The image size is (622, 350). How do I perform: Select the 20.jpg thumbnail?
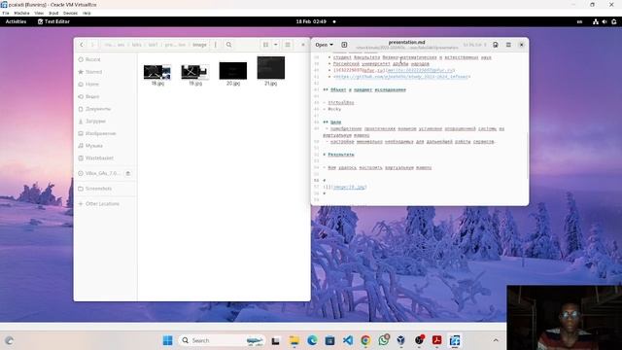[233, 71]
